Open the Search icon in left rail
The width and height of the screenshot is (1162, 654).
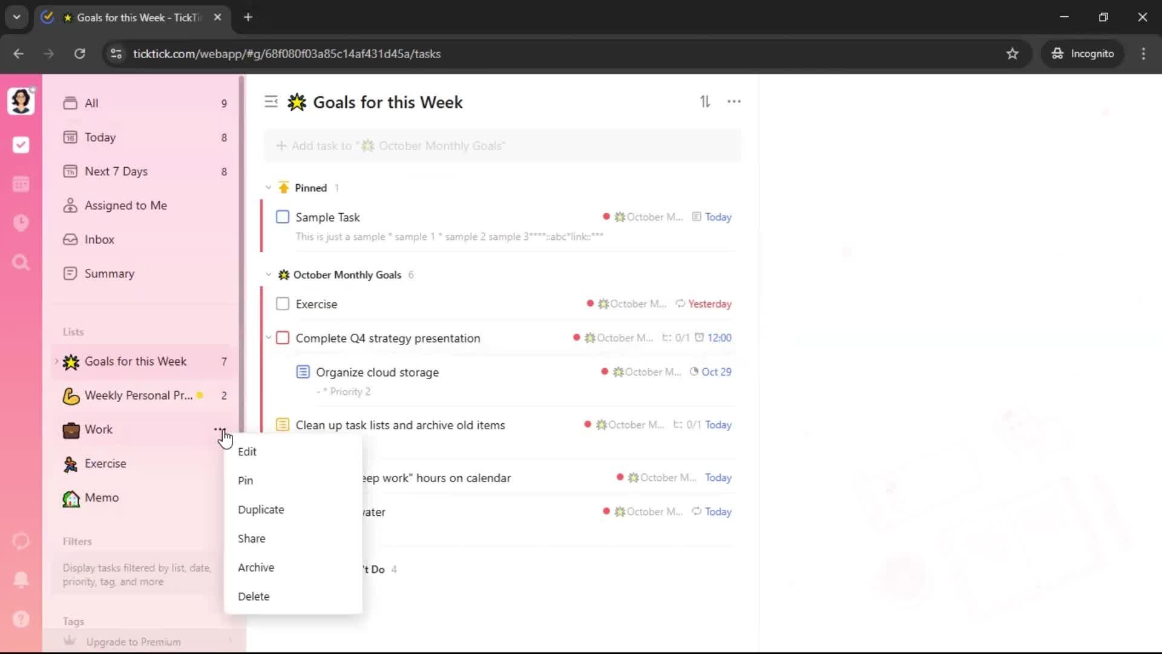(x=21, y=262)
